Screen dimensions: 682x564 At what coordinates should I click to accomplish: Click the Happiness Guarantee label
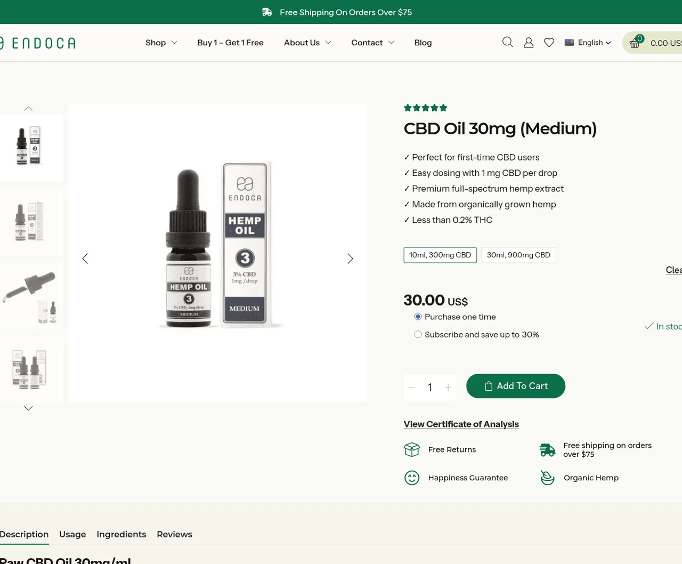(x=468, y=478)
